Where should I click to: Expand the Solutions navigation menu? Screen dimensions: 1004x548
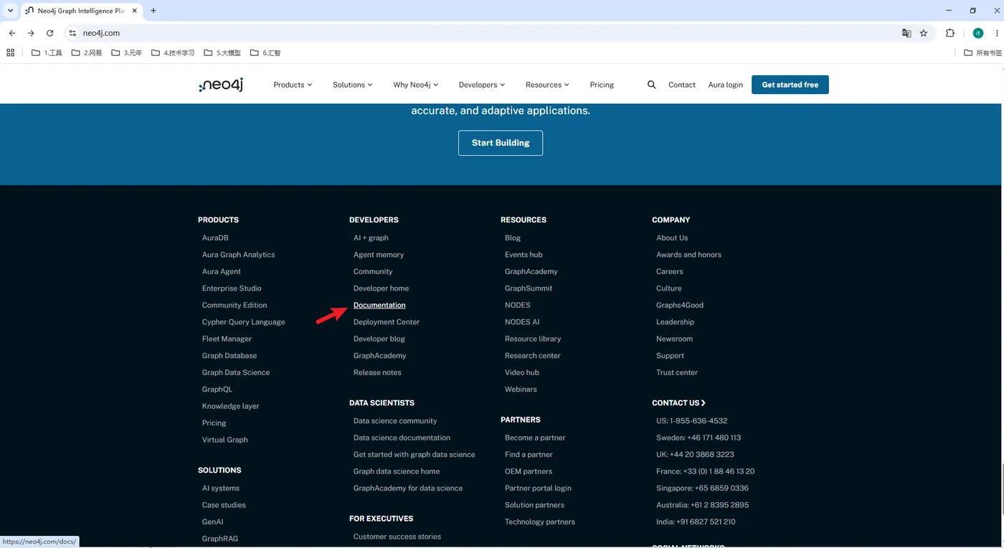point(352,85)
